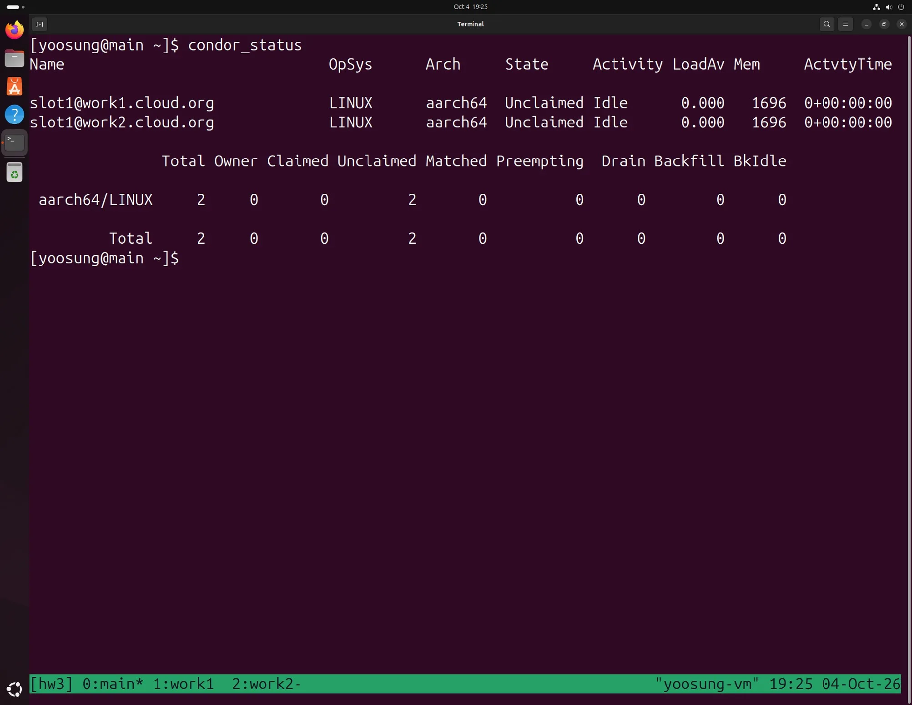
Task: Click the Unclaimed summary column header
Action: (377, 161)
